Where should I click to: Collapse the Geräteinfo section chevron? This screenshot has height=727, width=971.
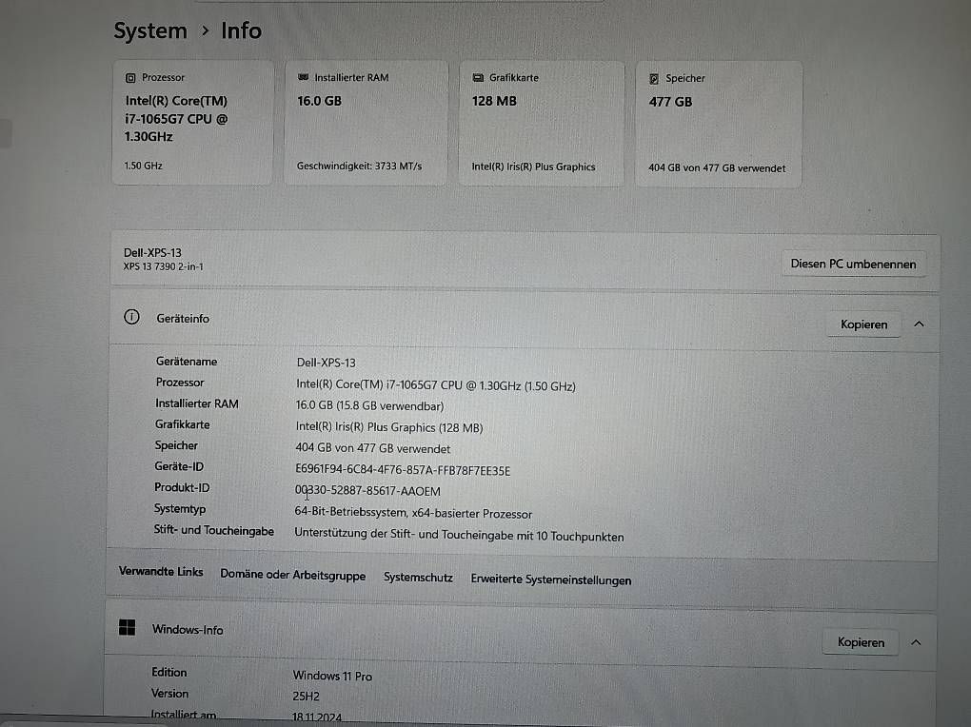pos(919,324)
